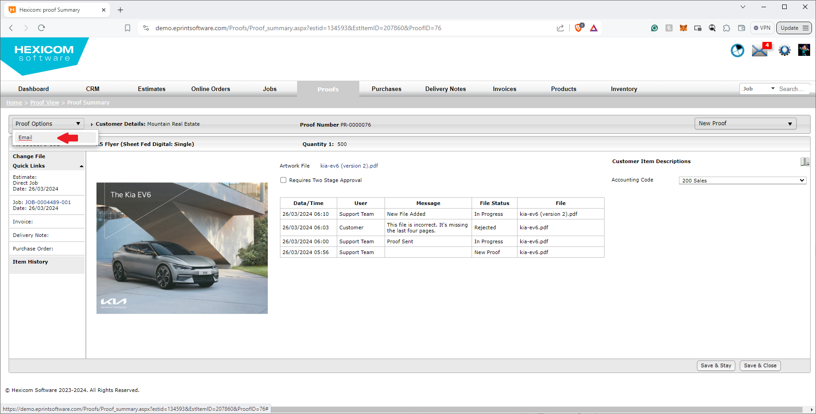Viewport: 816px width, 414px height.
Task: Open Brave Rewards triangle icon
Action: pyautogui.click(x=594, y=28)
